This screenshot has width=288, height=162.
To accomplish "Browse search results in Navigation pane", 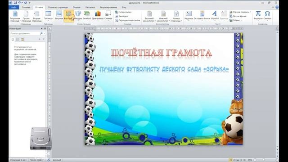I will coord(22,39).
